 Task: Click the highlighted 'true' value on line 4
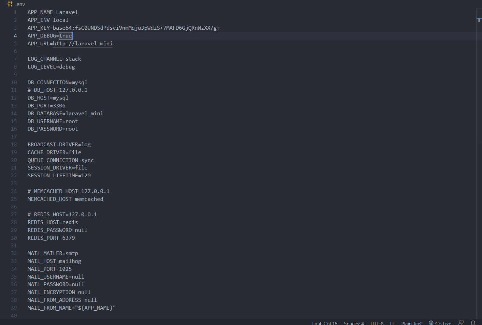tap(65, 36)
